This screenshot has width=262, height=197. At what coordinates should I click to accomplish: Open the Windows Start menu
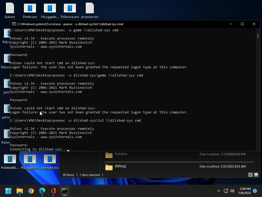(8, 191)
